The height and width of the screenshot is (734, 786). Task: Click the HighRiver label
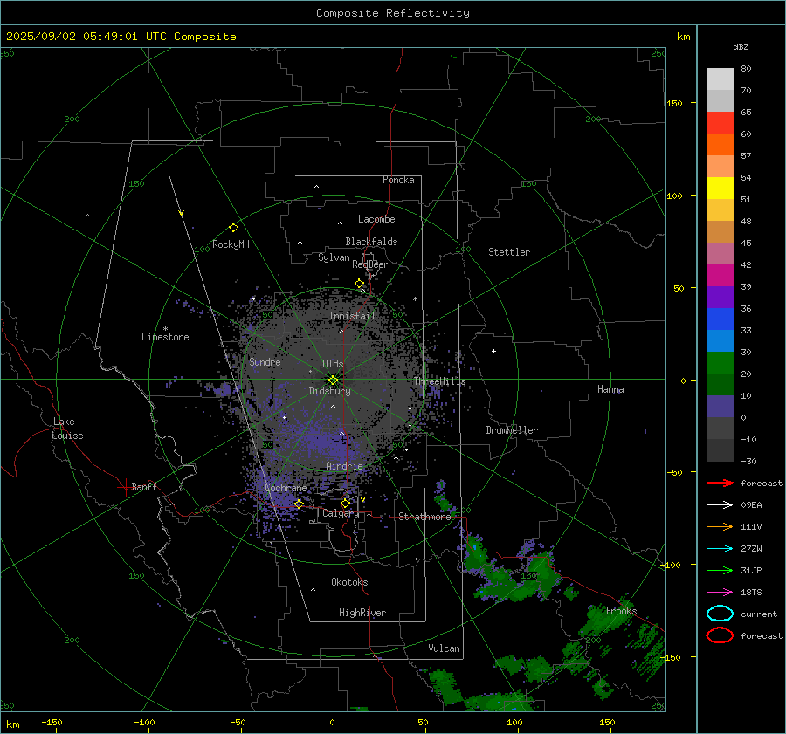(x=362, y=613)
